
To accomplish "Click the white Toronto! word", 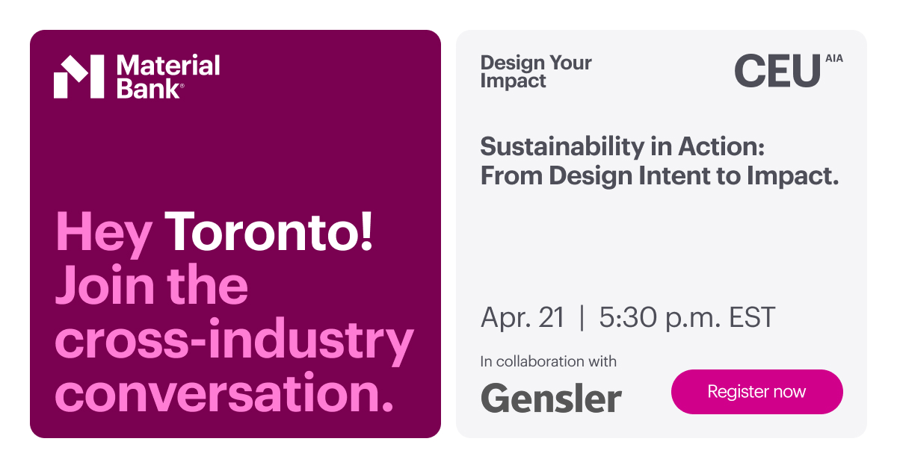I will 268,232.
